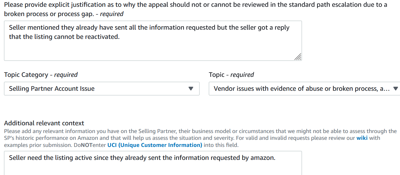Click the word 'Seller' starting the justification
Image resolution: width=400 pixels, height=175 pixels.
coord(17,27)
